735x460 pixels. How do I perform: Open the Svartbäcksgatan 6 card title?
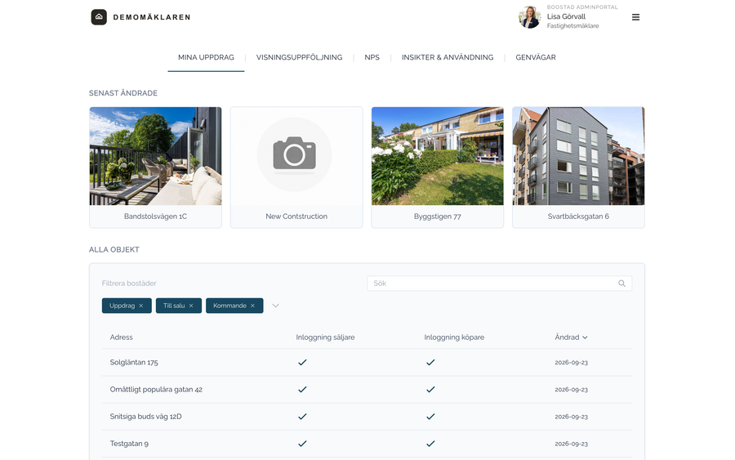578,217
